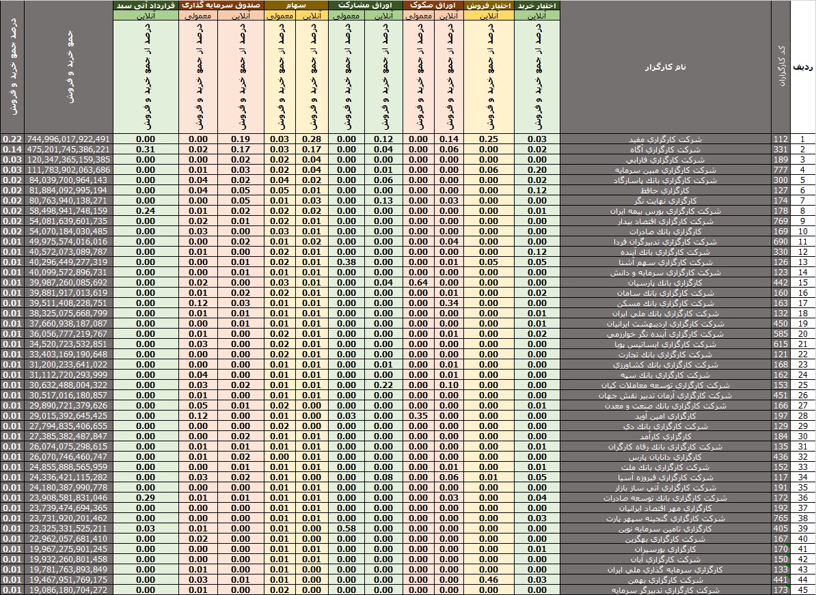
Task: Select the 0.20 value in row 4
Action: (x=537, y=170)
